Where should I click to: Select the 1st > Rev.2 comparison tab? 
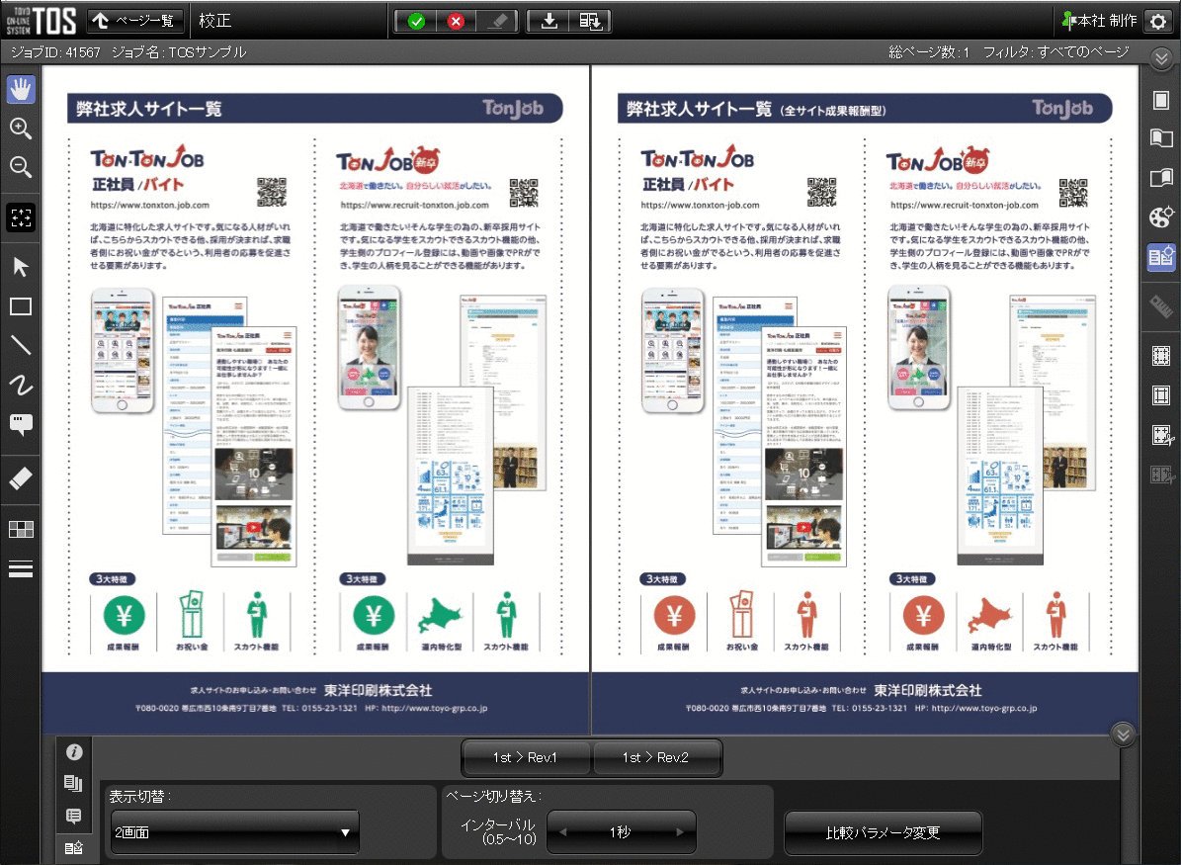[656, 757]
